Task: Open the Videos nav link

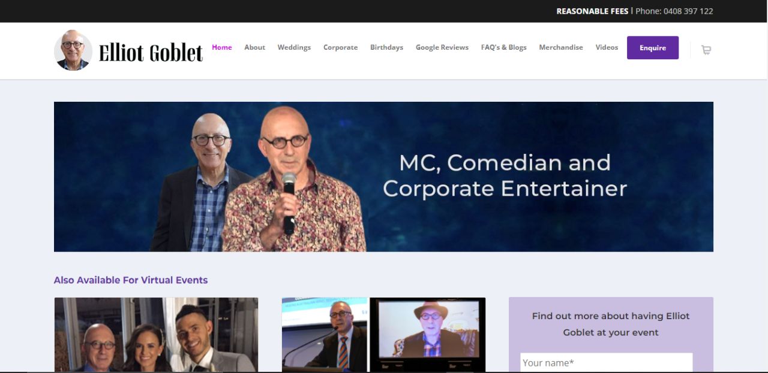Action: [607, 47]
